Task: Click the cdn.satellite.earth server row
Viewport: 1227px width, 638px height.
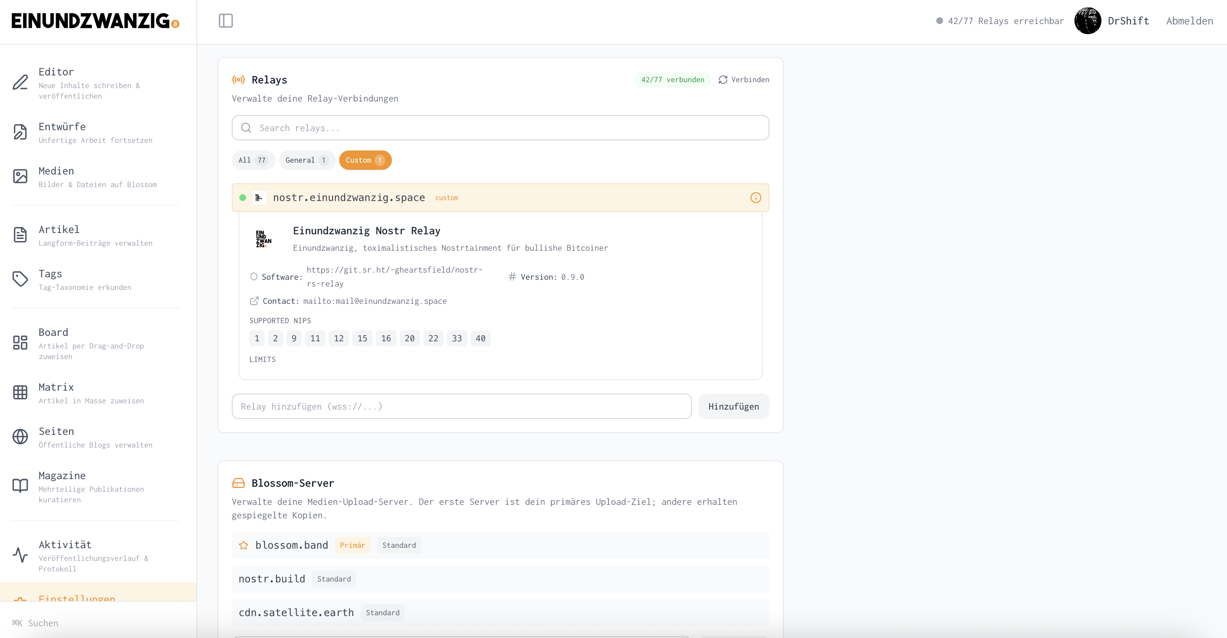Action: [500, 613]
